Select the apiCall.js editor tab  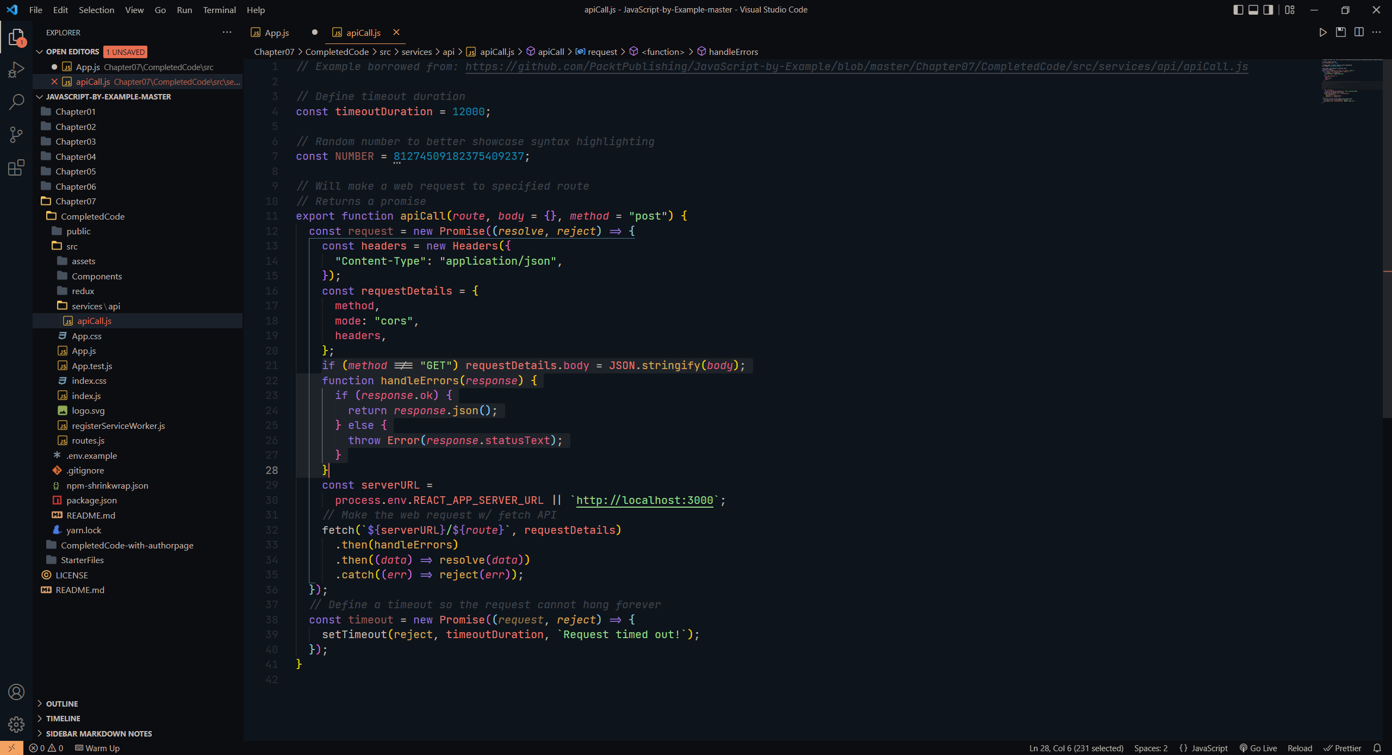363,33
